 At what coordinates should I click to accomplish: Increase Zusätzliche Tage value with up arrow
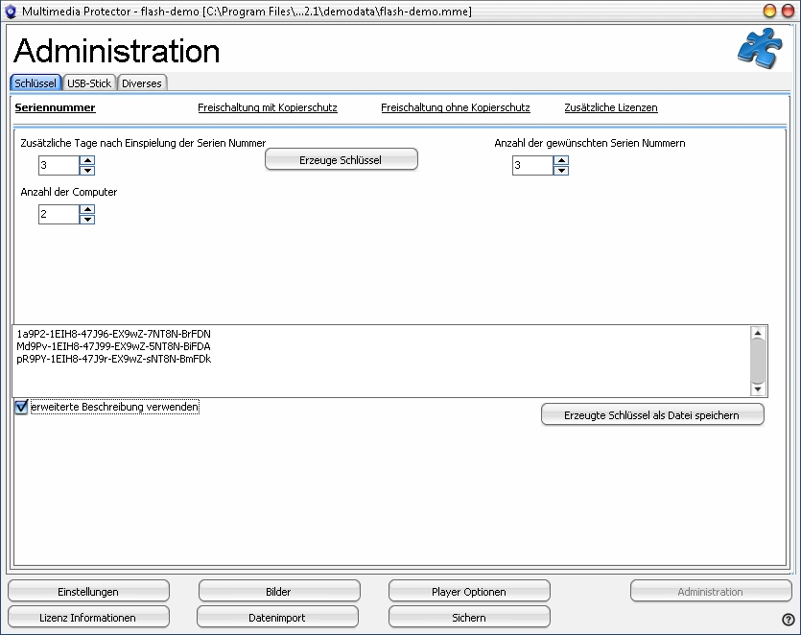coord(87,161)
